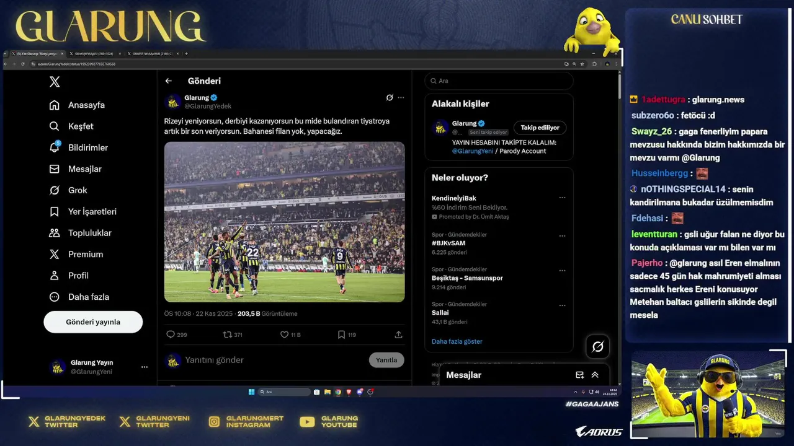794x446 pixels.
Task: Expand Daha fazla menu
Action: (x=79, y=297)
